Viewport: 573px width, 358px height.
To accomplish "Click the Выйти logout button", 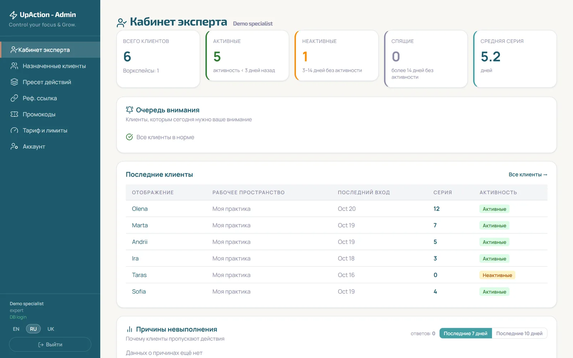I will 50,344.
